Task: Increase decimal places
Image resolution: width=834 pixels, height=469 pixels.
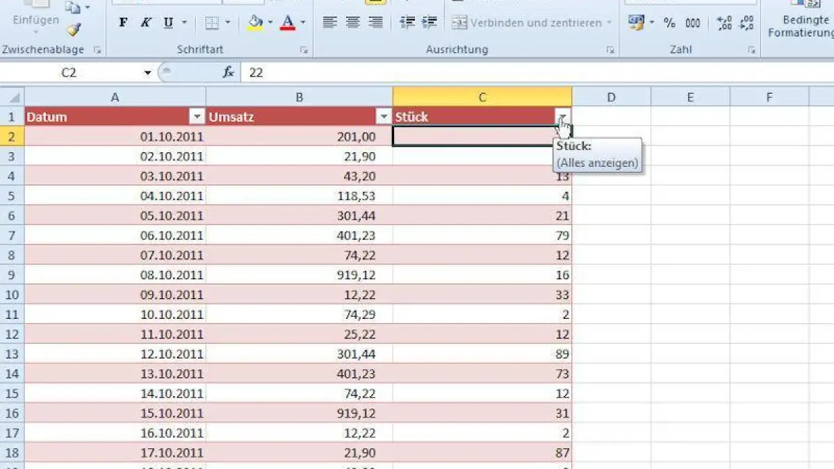Action: 723,22
